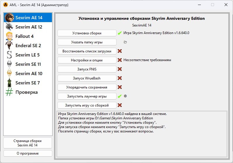Open Страница сборки Sexrim AE 14
233x163 pixels.
point(28,143)
